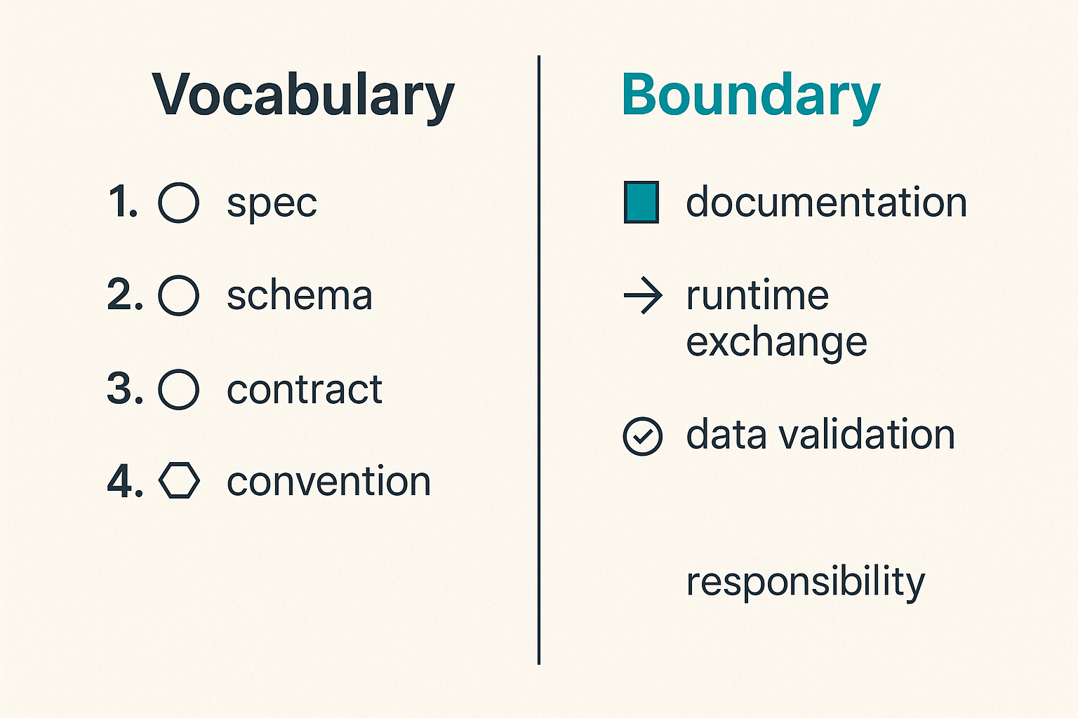The image size is (1078, 718).
Task: Click the runtime exchange label
Action: 777,319
